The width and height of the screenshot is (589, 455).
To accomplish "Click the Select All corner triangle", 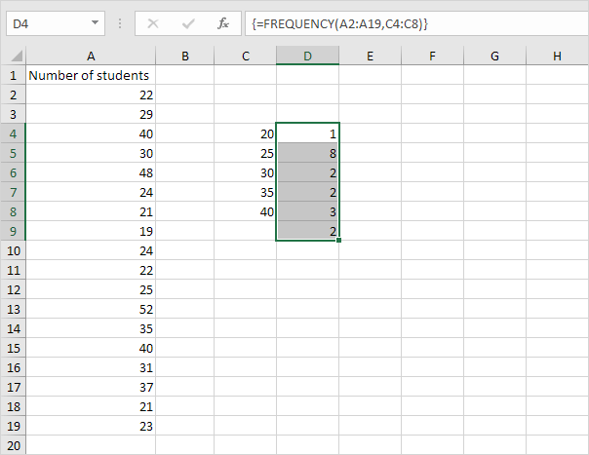I will (x=17, y=56).
